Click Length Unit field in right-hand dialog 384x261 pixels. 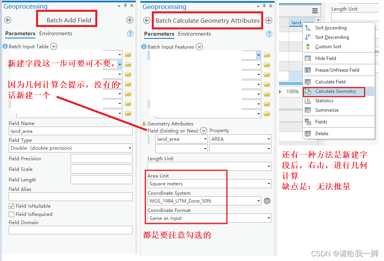[x=355, y=17]
